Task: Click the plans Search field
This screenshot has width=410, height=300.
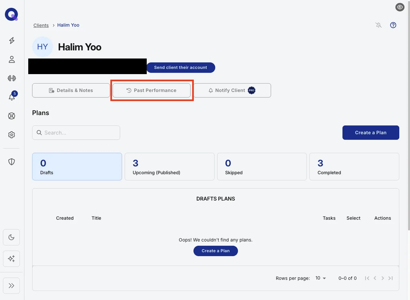Action: [x=76, y=133]
